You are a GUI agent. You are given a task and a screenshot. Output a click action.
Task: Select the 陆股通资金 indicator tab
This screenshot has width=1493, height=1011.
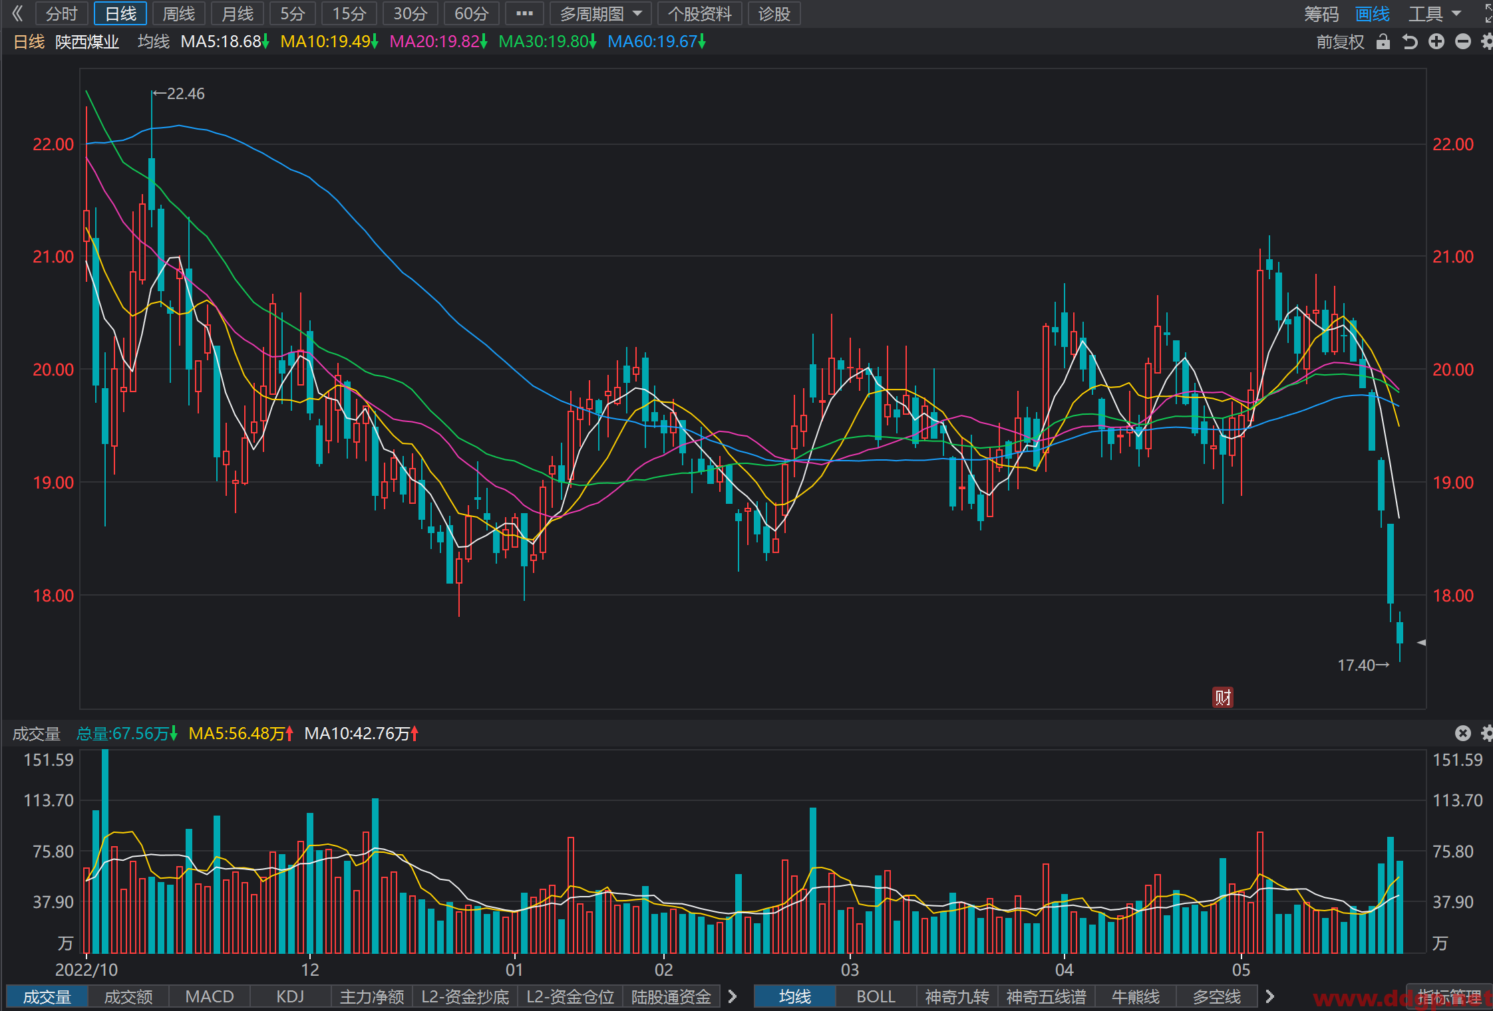coord(671,997)
